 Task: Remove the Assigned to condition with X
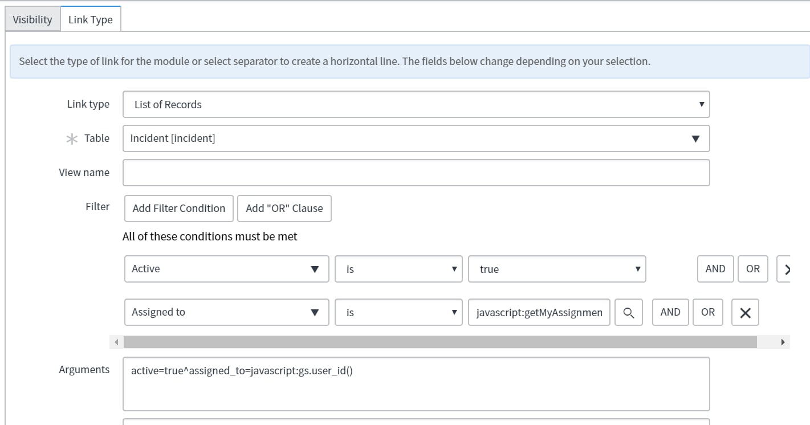point(745,312)
